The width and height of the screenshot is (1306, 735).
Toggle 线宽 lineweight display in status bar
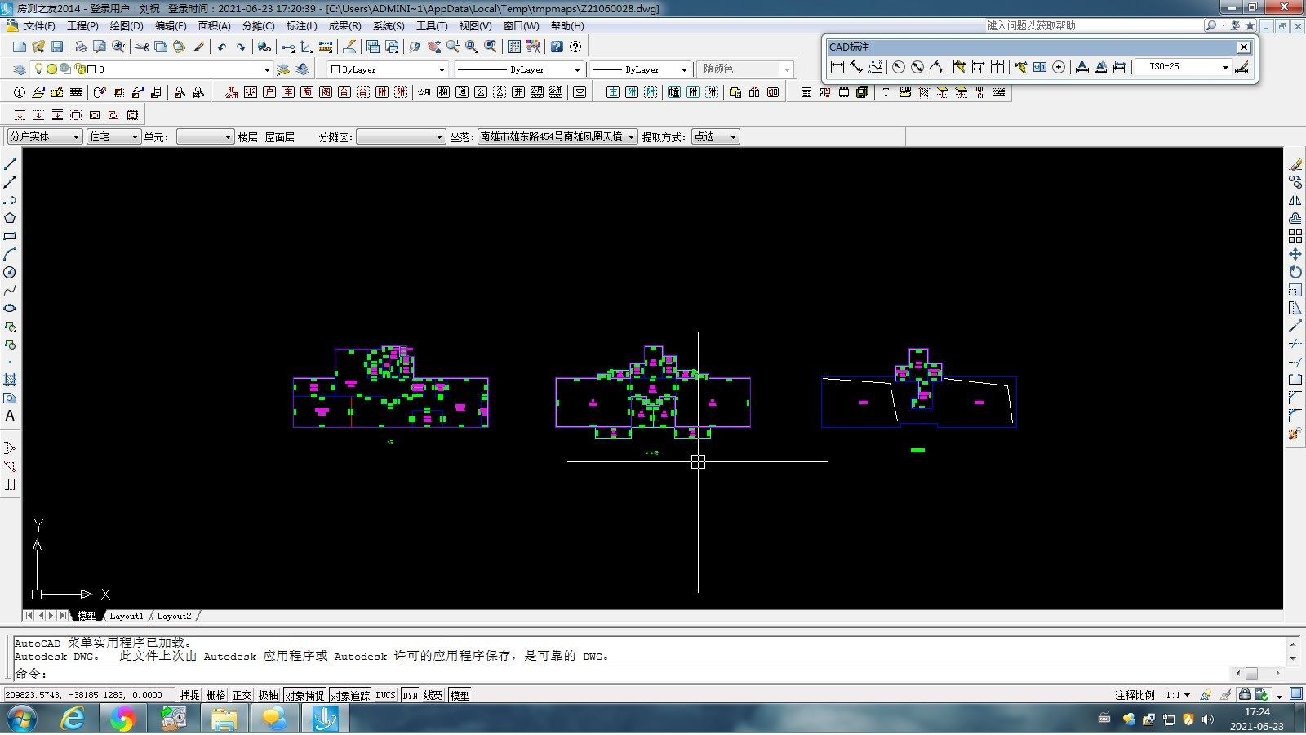tap(433, 695)
